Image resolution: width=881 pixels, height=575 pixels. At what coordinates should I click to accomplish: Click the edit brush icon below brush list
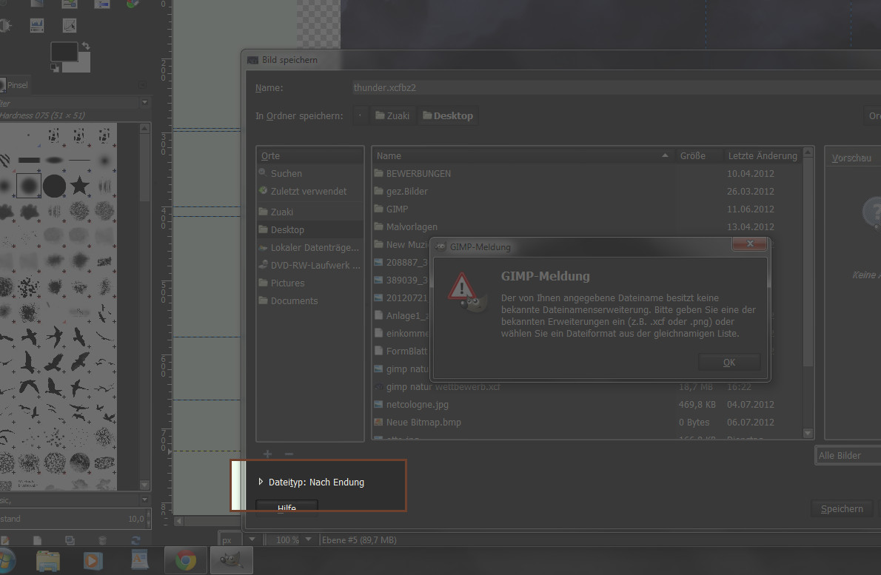pyautogui.click(x=4, y=540)
